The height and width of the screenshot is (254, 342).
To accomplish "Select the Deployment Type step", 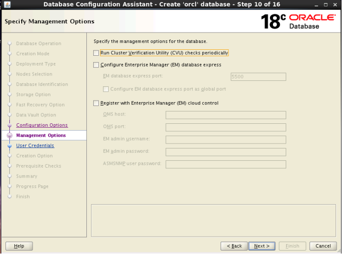I will [36, 64].
